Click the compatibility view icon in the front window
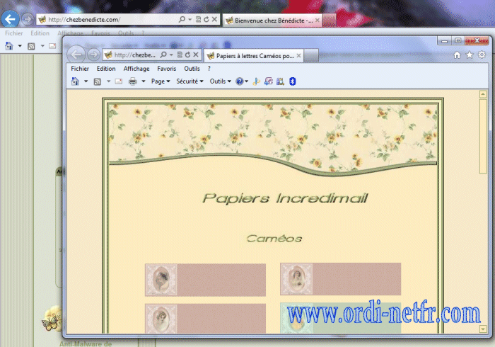Viewport: 495px width, 347px height. [x=180, y=55]
